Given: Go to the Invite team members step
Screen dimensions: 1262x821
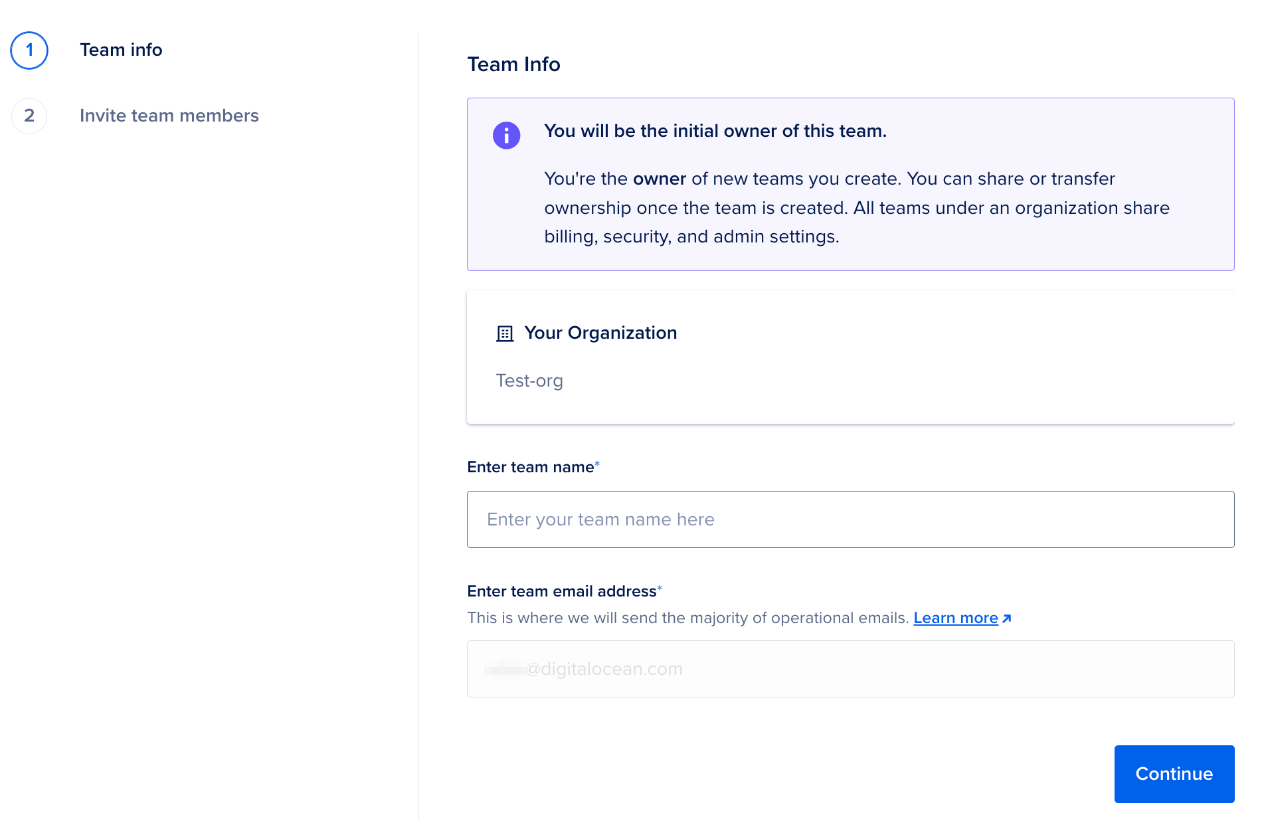Looking at the screenshot, I should (x=169, y=116).
